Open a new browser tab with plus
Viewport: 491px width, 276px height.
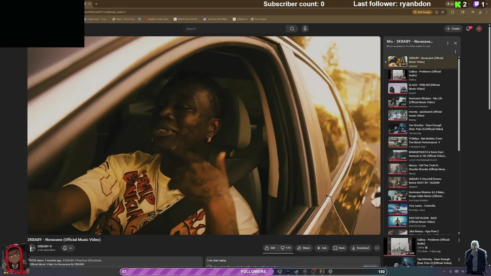96,4
